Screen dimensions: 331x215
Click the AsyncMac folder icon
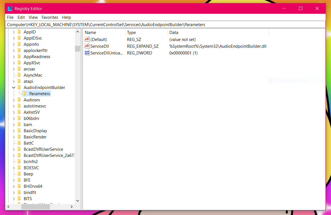tap(19, 75)
